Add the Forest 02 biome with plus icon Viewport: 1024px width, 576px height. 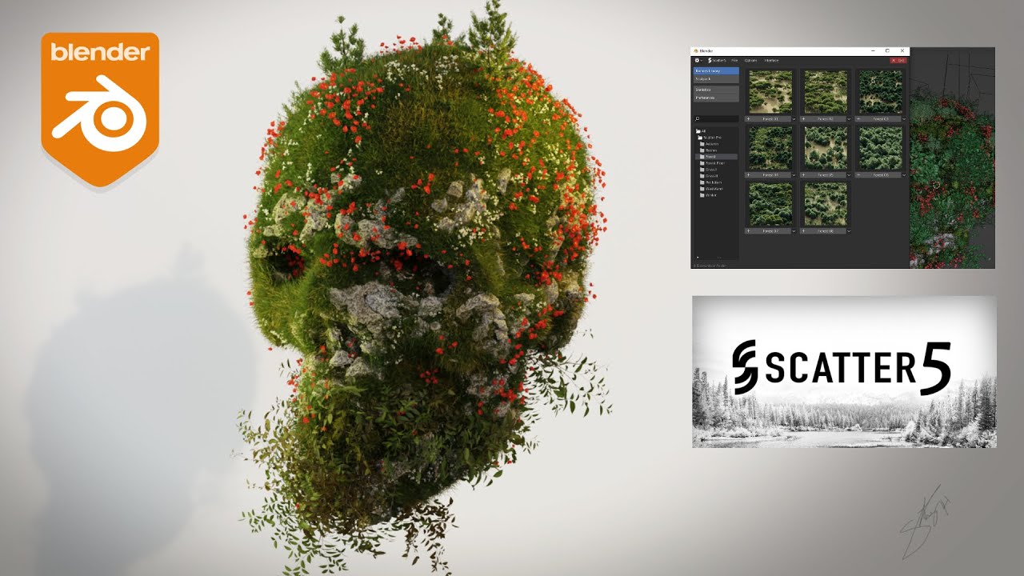click(x=803, y=119)
